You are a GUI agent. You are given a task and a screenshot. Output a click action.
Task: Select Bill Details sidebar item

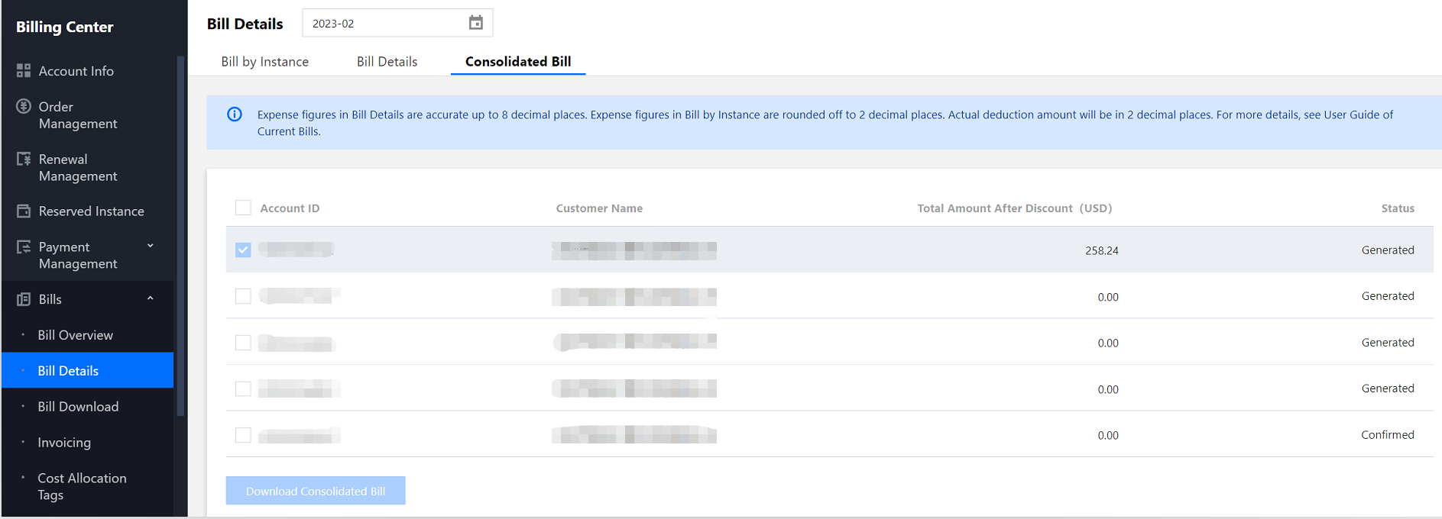[x=88, y=370]
